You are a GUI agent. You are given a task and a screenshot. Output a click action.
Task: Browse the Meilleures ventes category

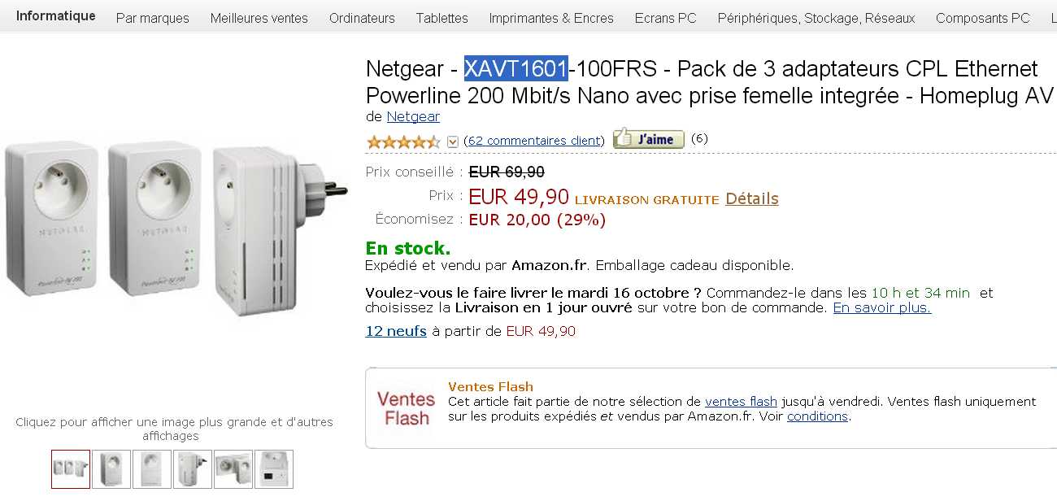coord(259,18)
